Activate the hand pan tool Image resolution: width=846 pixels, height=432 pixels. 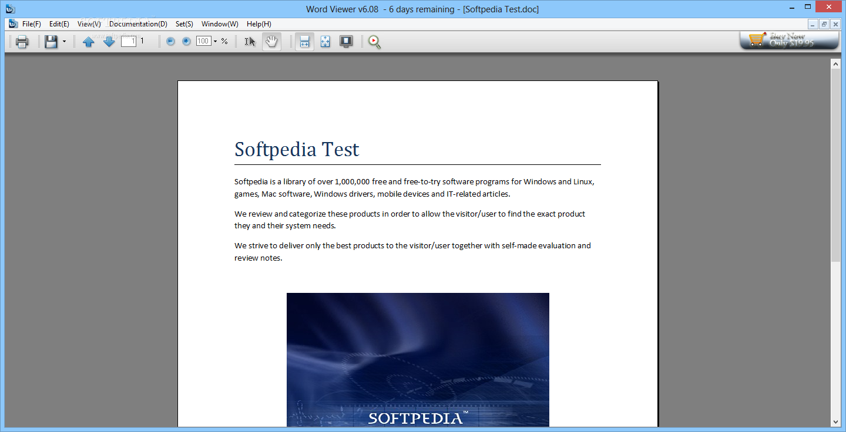[x=271, y=42]
